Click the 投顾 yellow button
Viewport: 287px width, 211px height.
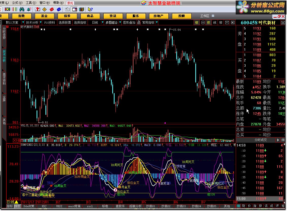[181, 16]
